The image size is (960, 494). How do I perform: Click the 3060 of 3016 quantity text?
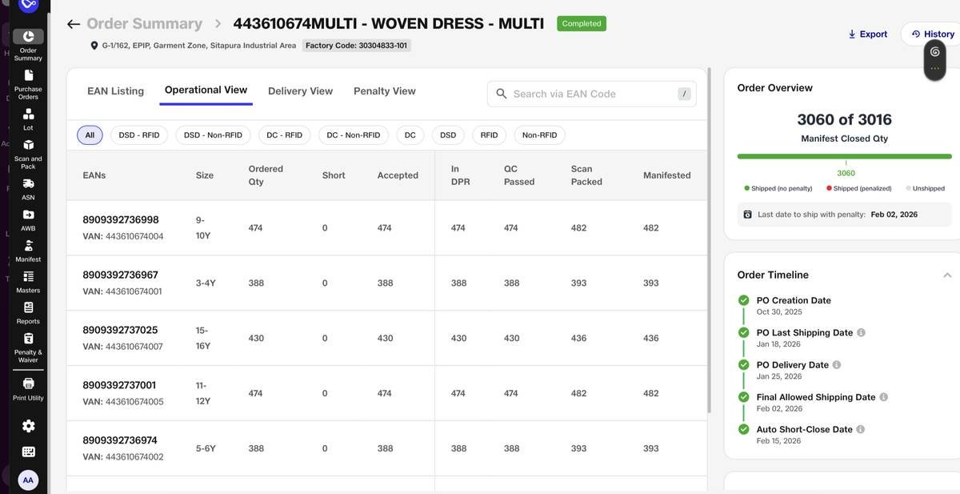[845, 119]
